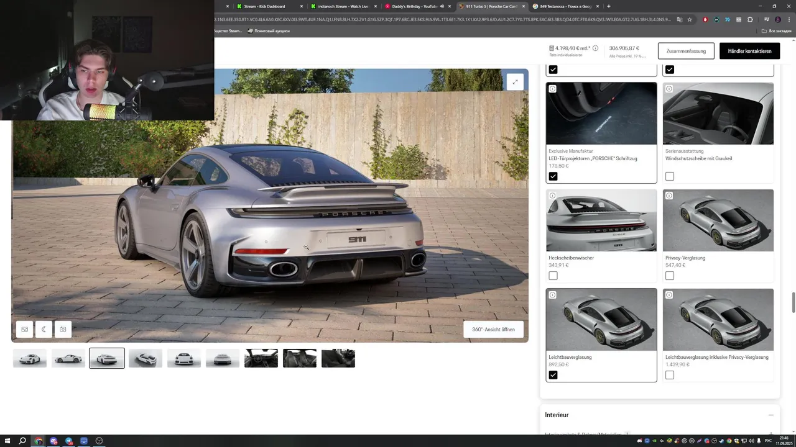
Task: Open taskbar date and time
Action: [x=784, y=441]
